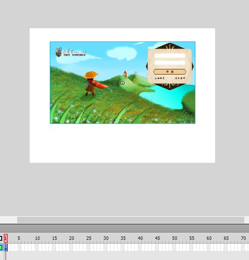Click the orange login button in the panel

tap(170, 72)
